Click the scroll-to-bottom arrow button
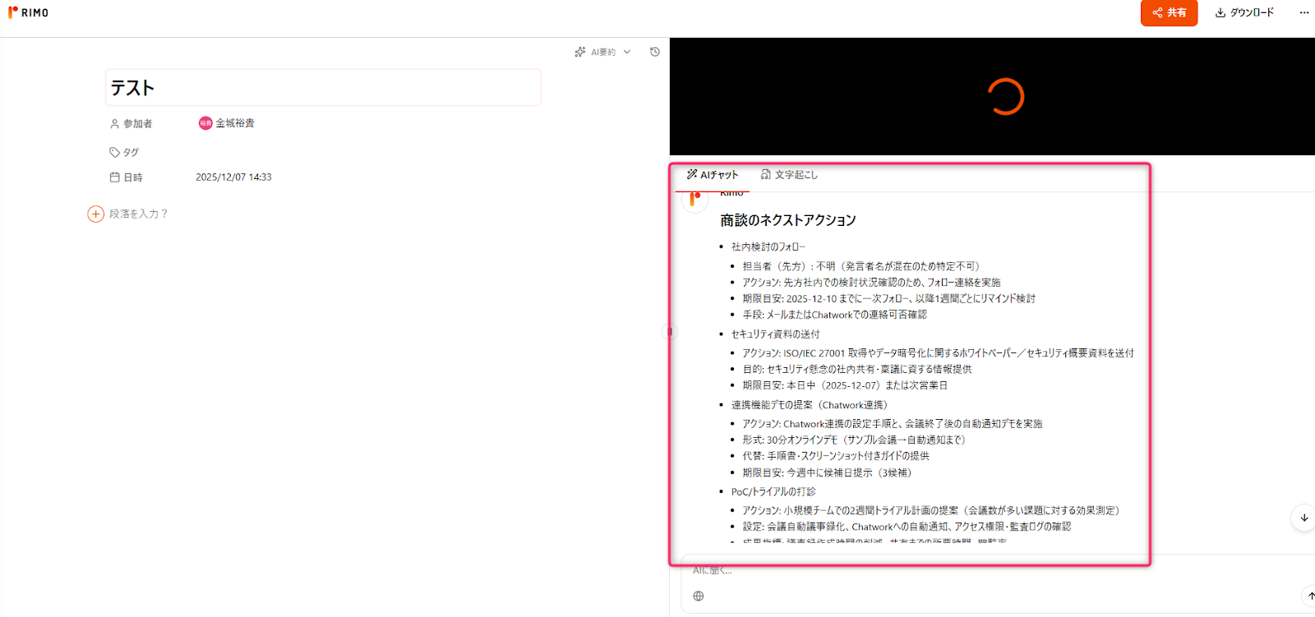Image resolution: width=1315 pixels, height=617 pixels. click(1303, 518)
